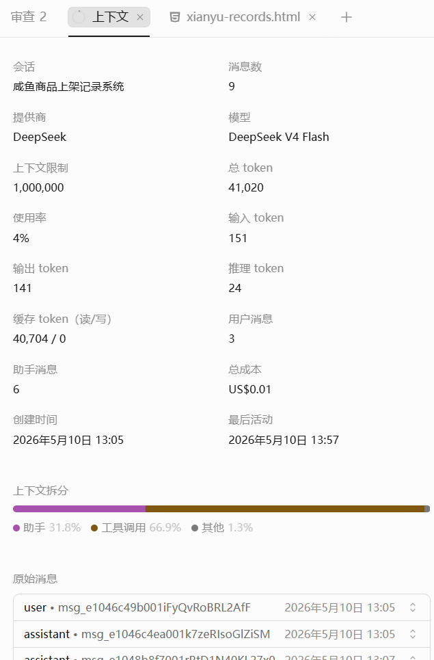Click the user message ID text

pyautogui.click(x=154, y=607)
